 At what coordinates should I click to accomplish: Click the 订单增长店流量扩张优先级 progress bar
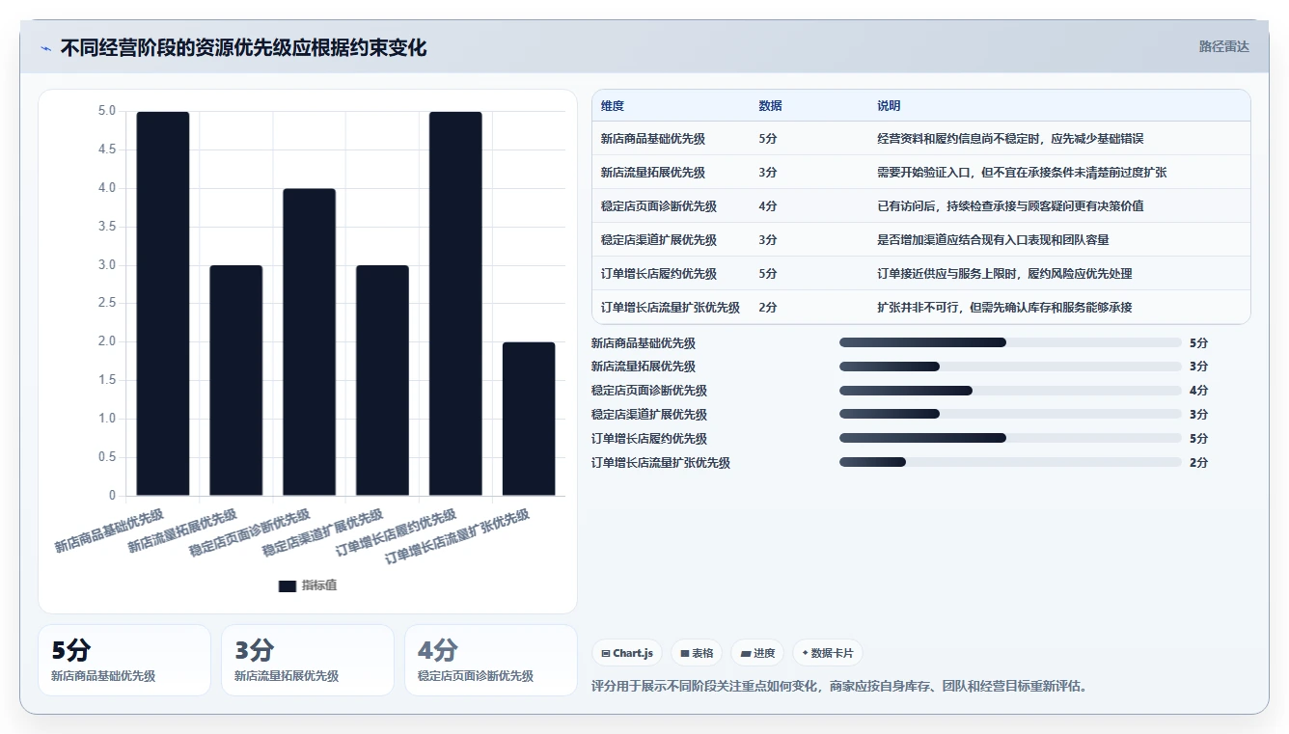click(1010, 462)
